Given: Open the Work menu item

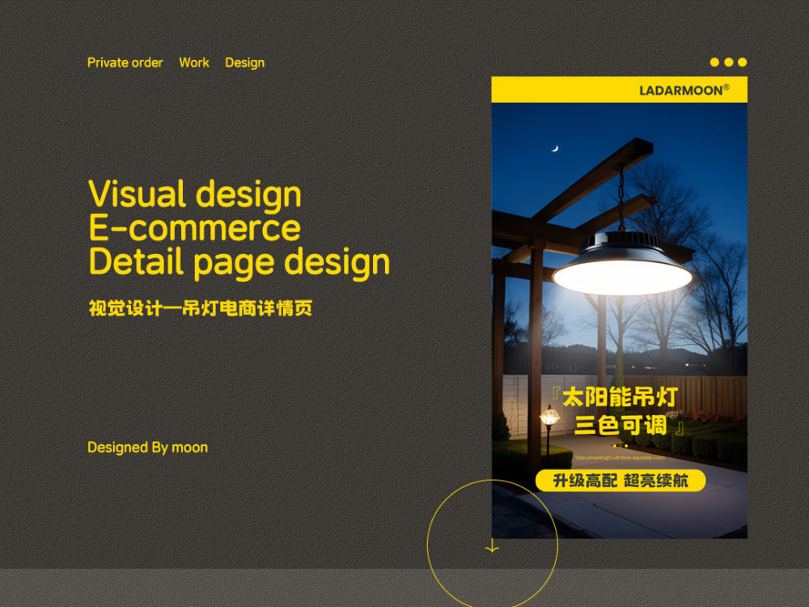Looking at the screenshot, I should (x=194, y=62).
